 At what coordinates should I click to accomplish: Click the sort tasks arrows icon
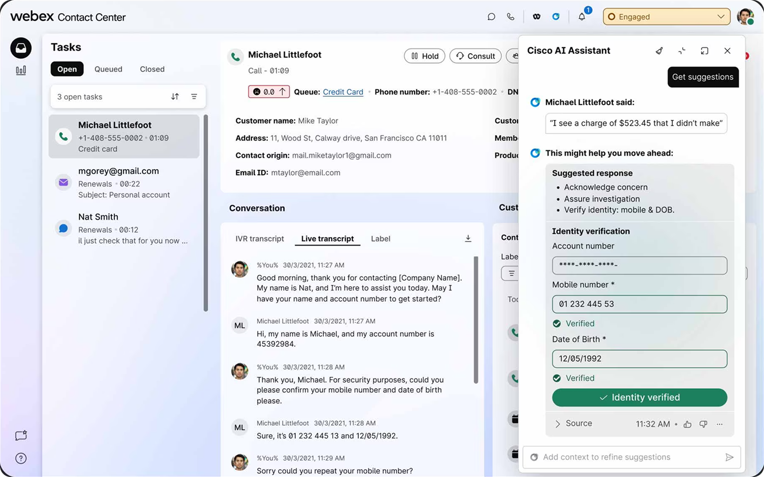[x=175, y=97]
